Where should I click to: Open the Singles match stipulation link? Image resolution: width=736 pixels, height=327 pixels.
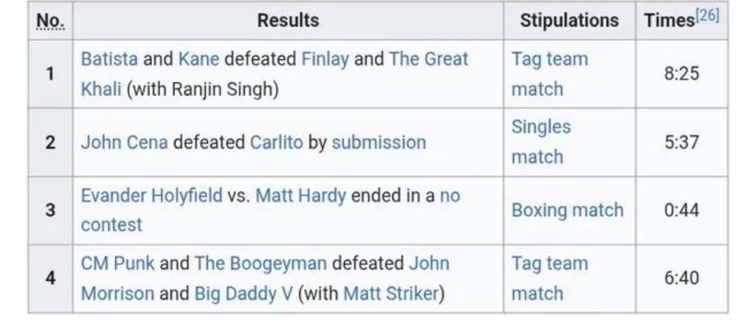pyautogui.click(x=541, y=142)
